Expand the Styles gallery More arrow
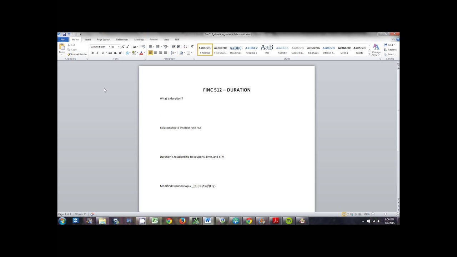The width and height of the screenshot is (457, 257). click(x=369, y=54)
